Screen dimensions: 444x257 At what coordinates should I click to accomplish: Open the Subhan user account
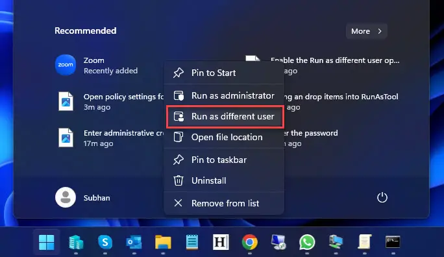click(x=82, y=197)
